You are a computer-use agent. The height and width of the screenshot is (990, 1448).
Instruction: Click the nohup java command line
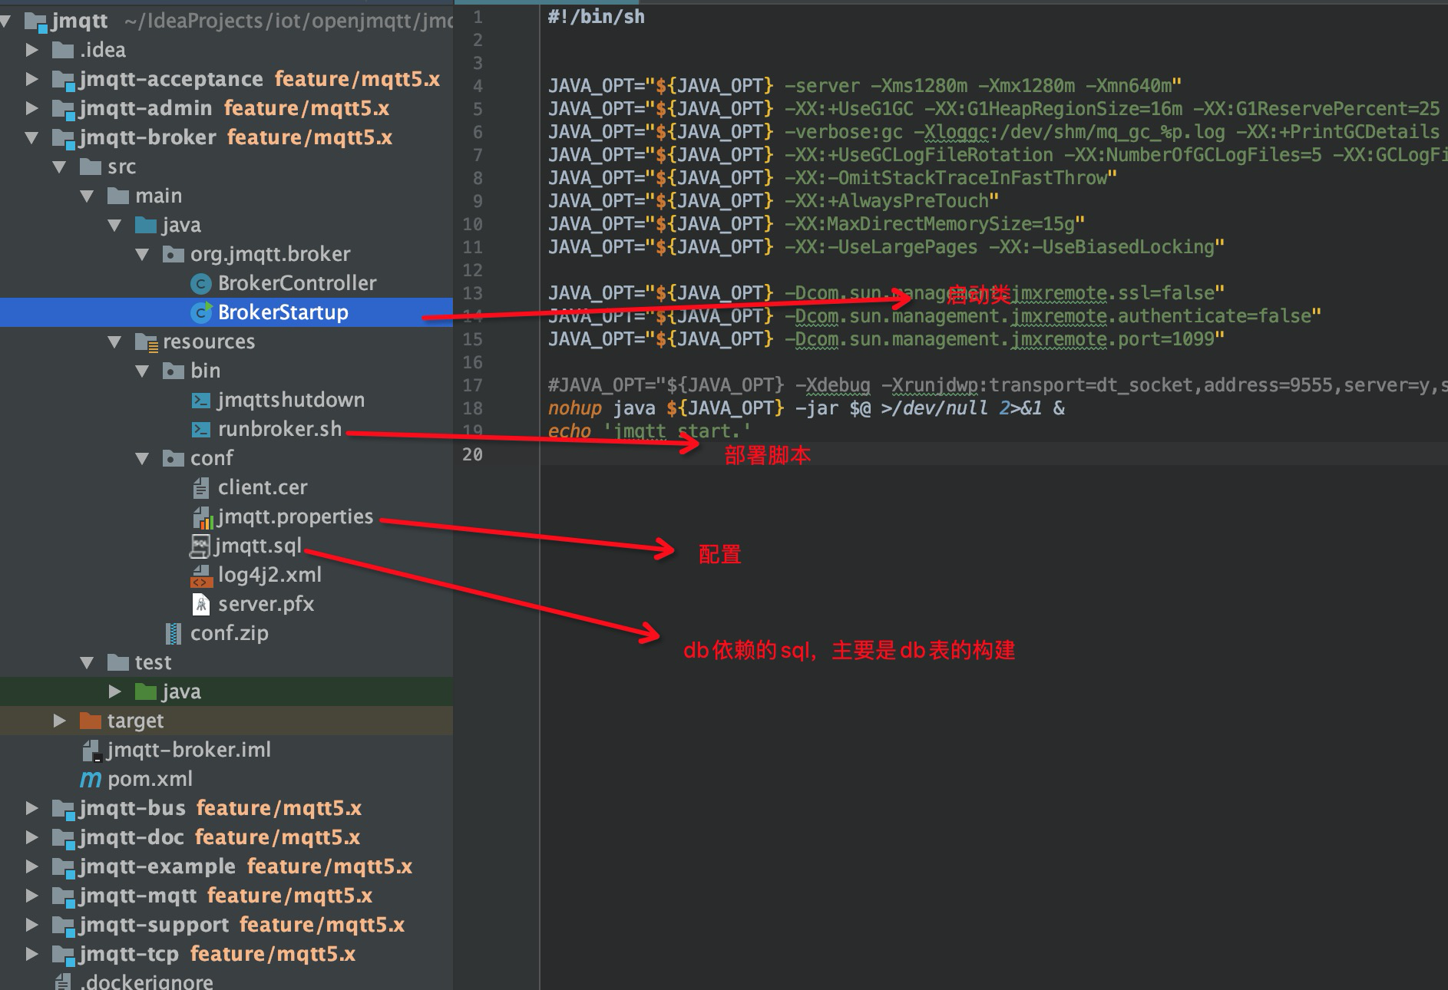[806, 408]
